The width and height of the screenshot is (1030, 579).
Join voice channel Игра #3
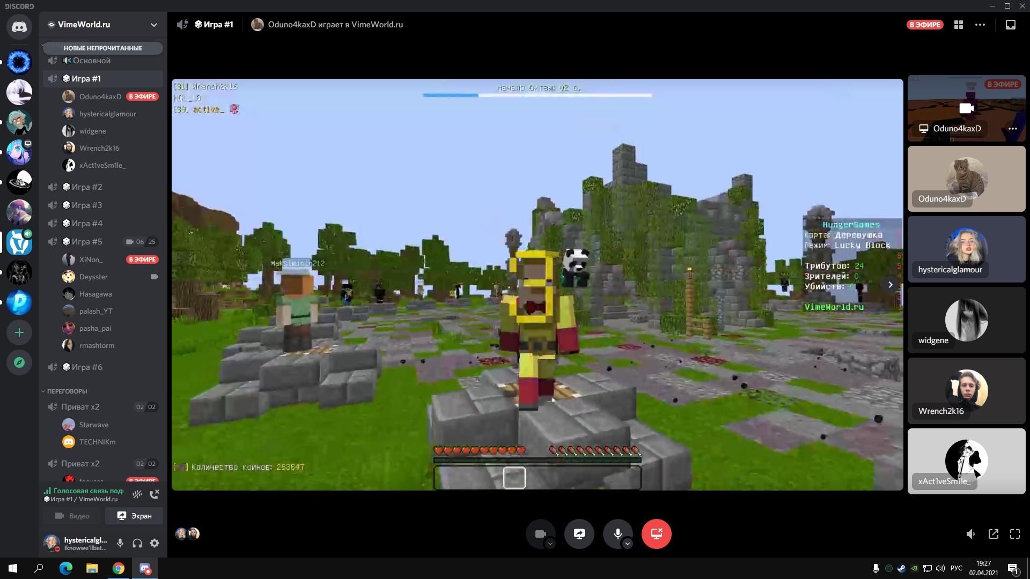pos(103,205)
